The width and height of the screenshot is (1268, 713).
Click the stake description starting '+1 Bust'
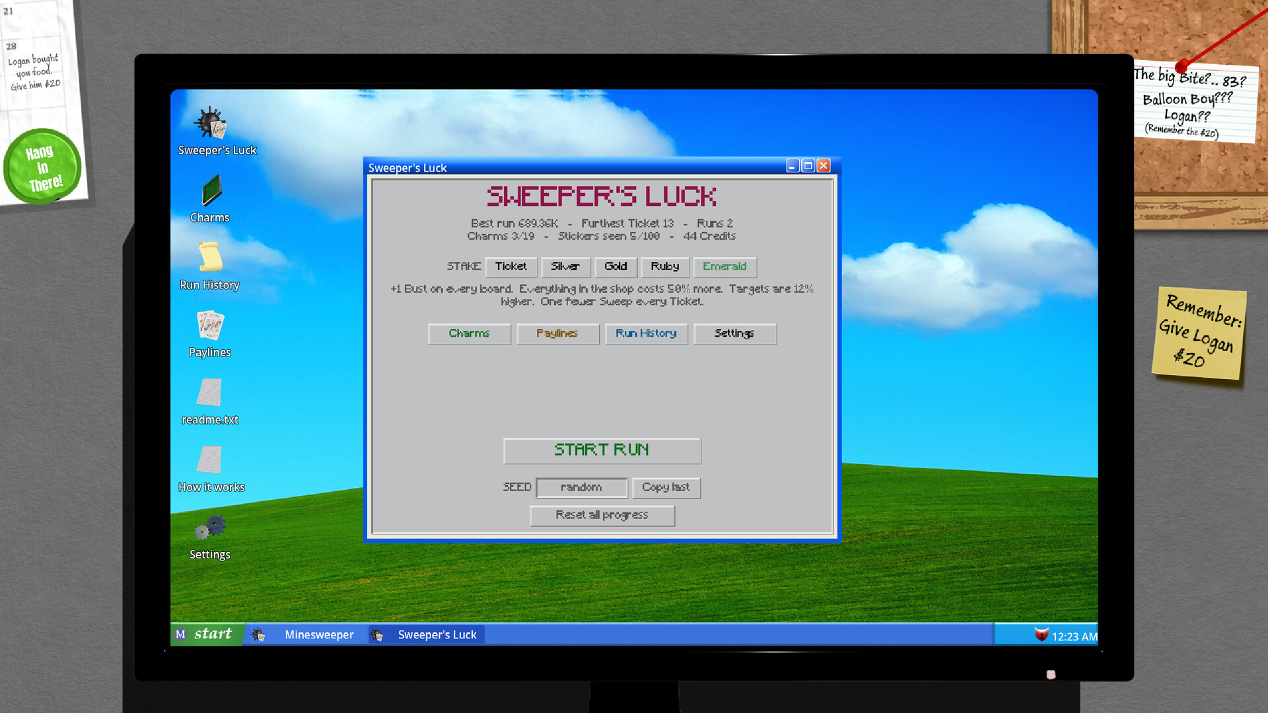pyautogui.click(x=602, y=295)
